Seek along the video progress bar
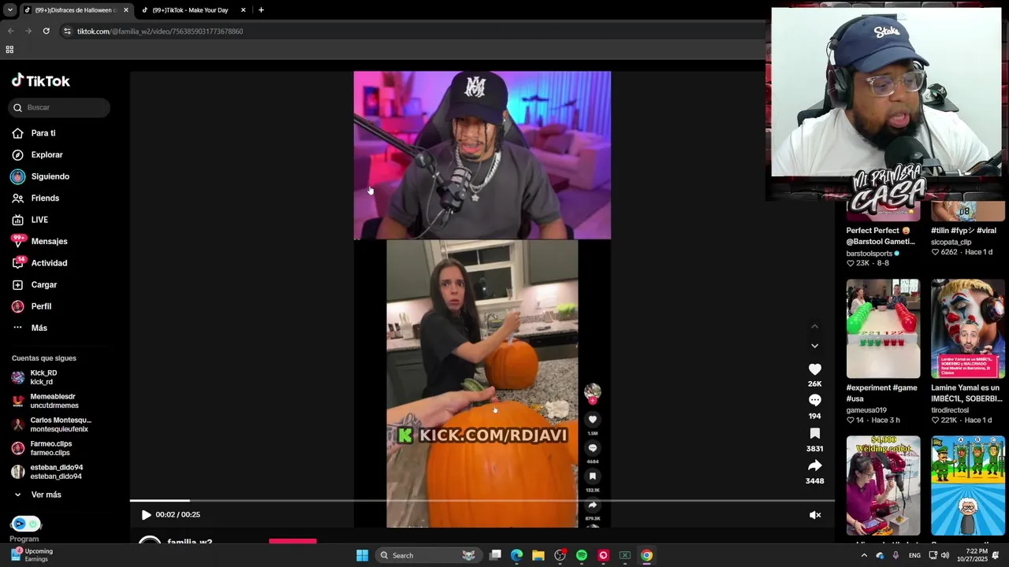 tap(482, 500)
